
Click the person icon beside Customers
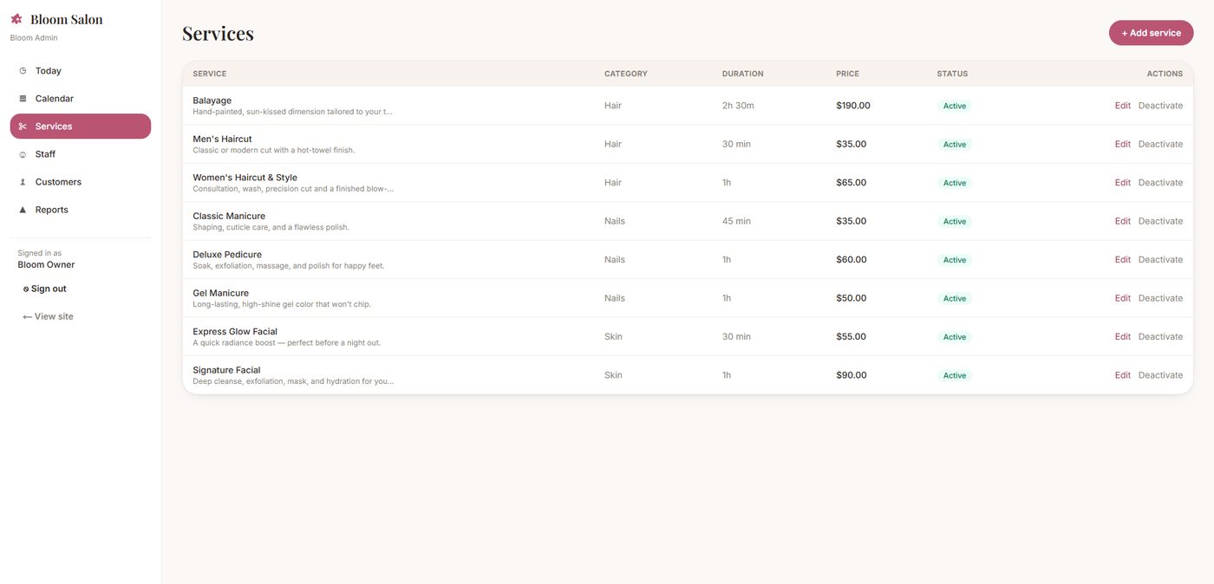pos(23,182)
